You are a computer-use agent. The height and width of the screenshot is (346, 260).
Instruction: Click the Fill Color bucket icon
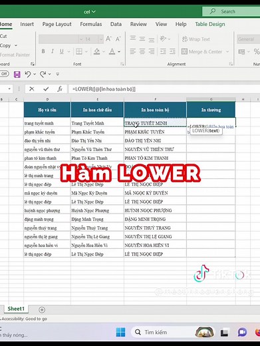pos(96,51)
